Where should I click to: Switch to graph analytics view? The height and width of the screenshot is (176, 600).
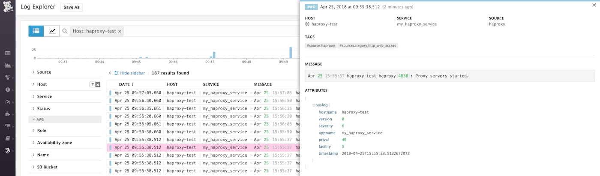click(52, 31)
